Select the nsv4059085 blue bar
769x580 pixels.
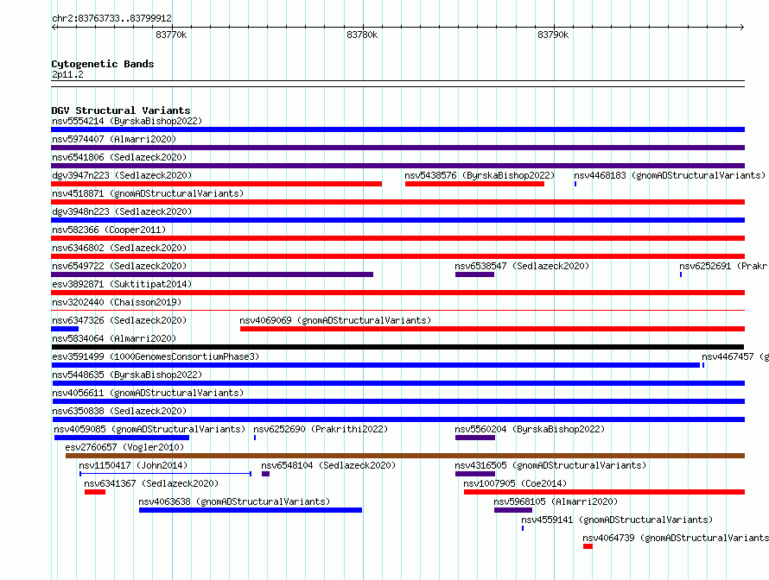pyautogui.click(x=122, y=438)
